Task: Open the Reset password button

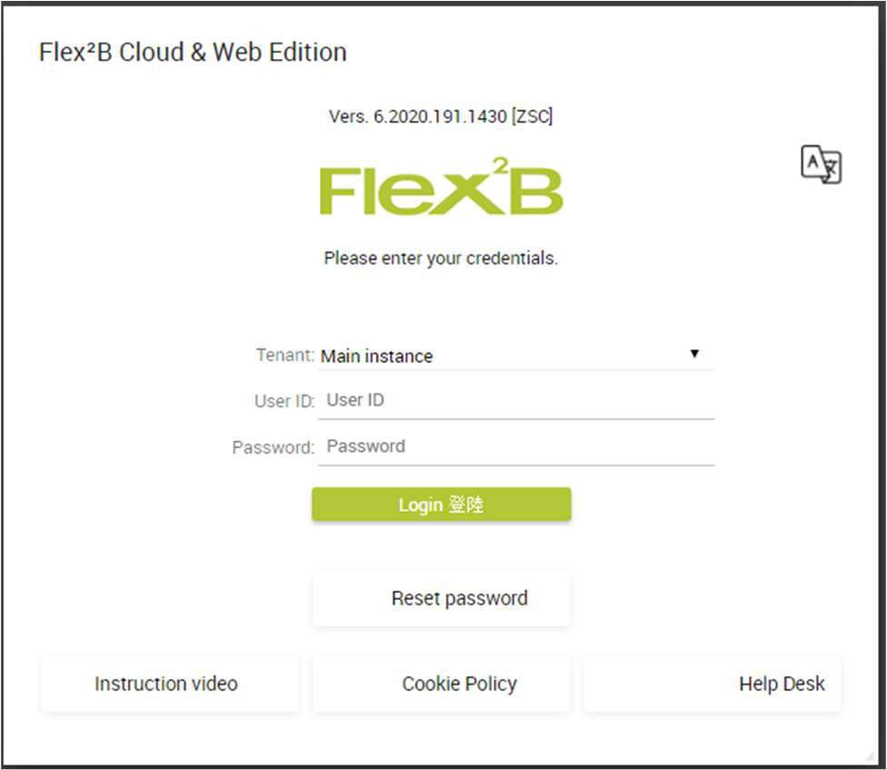Action: pyautogui.click(x=442, y=598)
